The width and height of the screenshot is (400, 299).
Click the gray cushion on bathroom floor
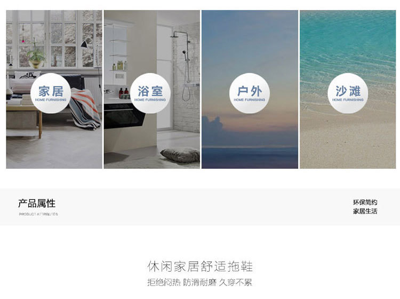[x=180, y=155]
